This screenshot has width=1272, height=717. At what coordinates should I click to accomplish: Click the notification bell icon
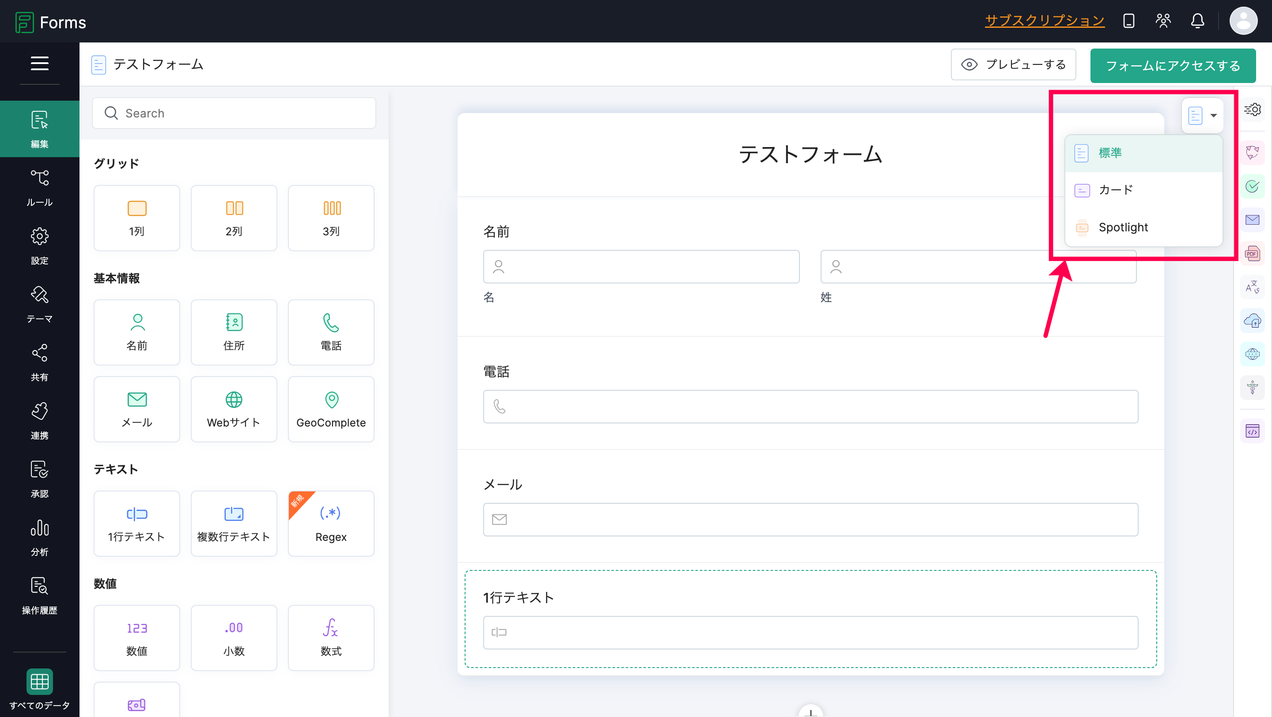(x=1197, y=21)
